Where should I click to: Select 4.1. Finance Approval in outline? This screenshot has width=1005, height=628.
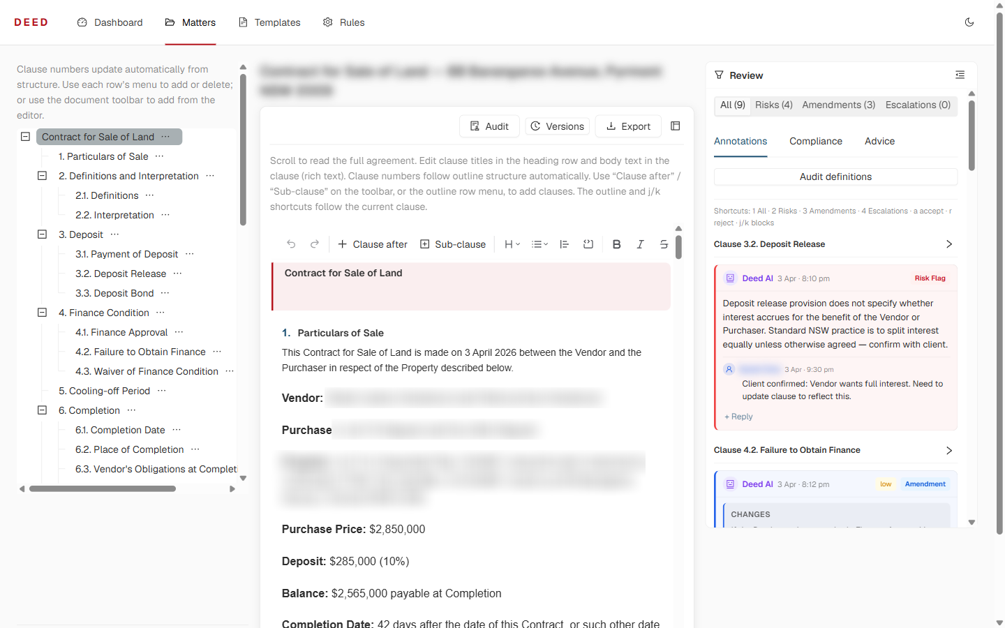pos(121,332)
